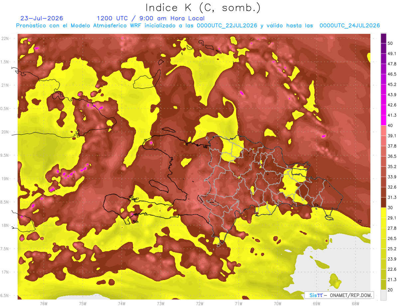This screenshot has width=399, height=308.
Task: Click the initialization text "0000UTC_22JUL2026"
Action: [227, 26]
